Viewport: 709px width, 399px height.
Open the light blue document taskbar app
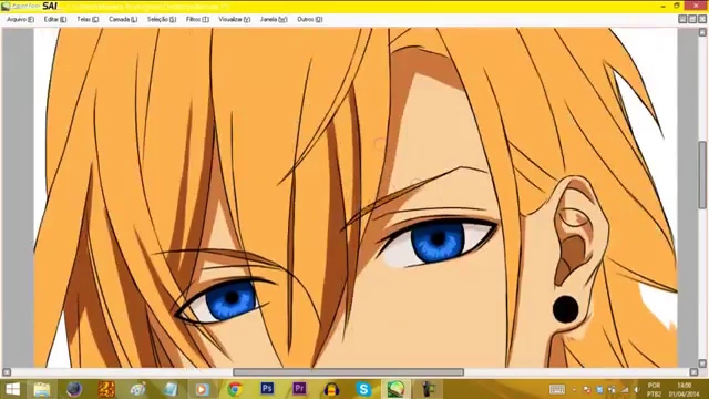[x=171, y=389]
